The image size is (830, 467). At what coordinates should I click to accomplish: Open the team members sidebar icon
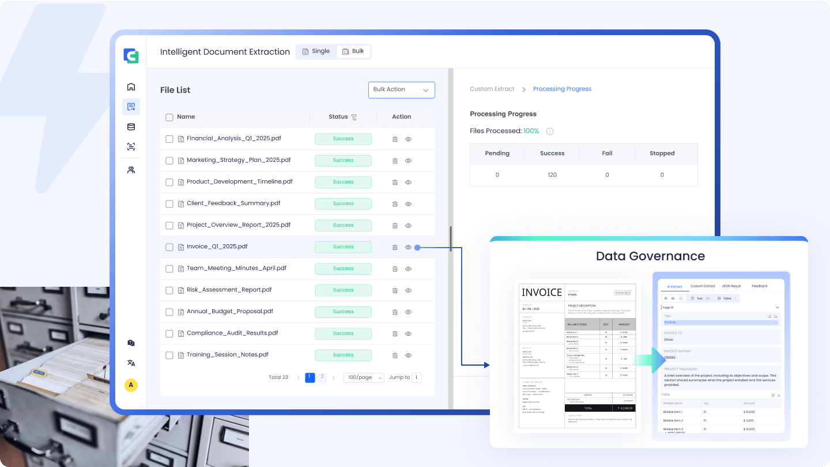(x=131, y=169)
